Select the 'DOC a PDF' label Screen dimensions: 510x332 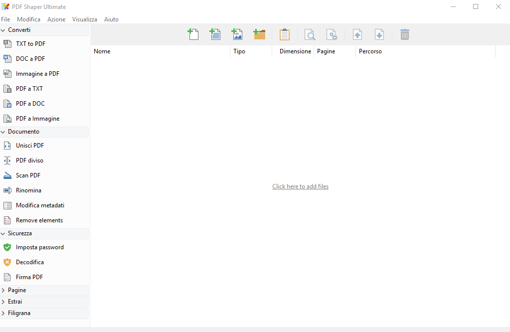pos(30,58)
